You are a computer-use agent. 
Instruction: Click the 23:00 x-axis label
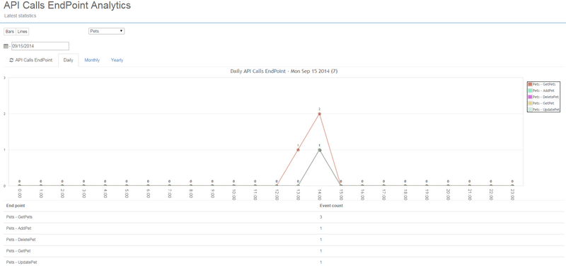tap(512, 194)
